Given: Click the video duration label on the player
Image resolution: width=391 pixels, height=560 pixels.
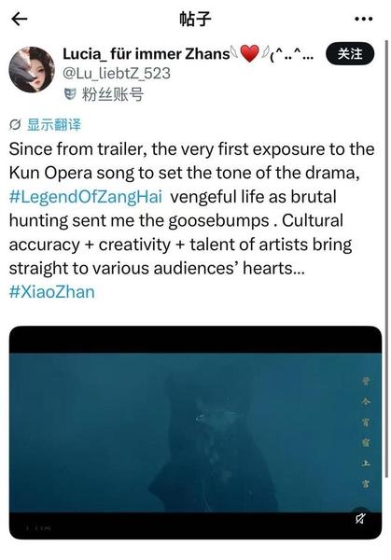Looking at the screenshot, I should 39,527.
